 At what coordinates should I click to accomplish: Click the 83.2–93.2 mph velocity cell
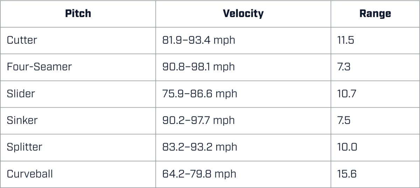(199, 147)
